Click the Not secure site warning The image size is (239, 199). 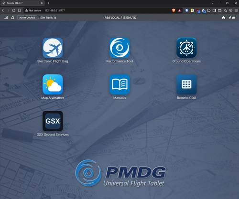click(33, 10)
